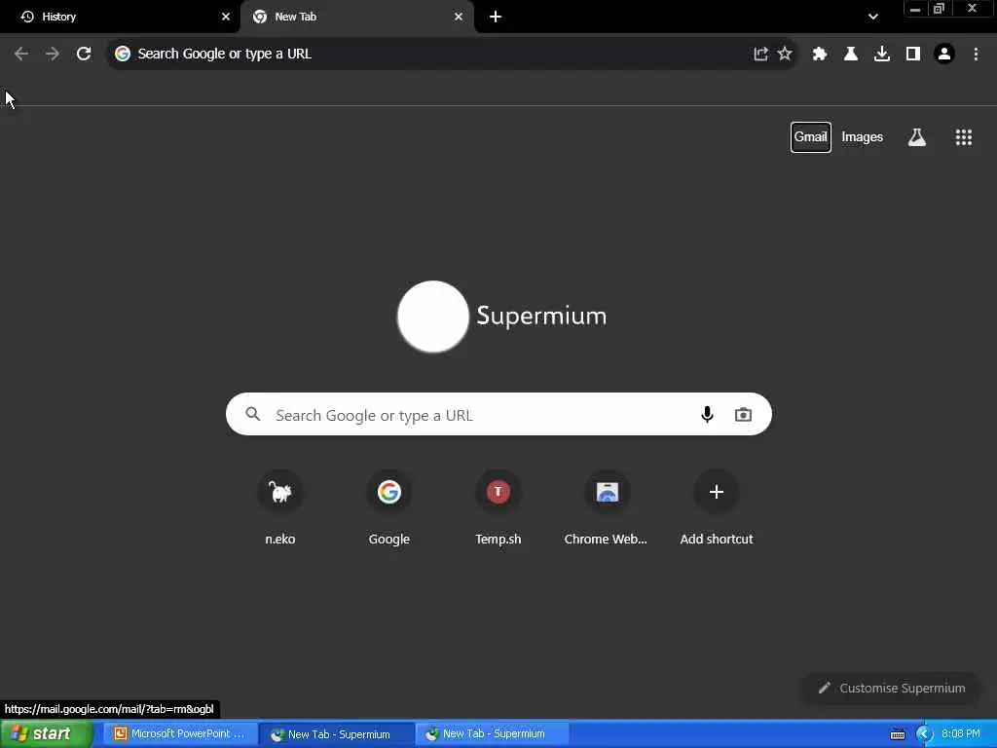Screen dimensions: 997x748
Task: Go back with the back arrow
Action: click(21, 54)
